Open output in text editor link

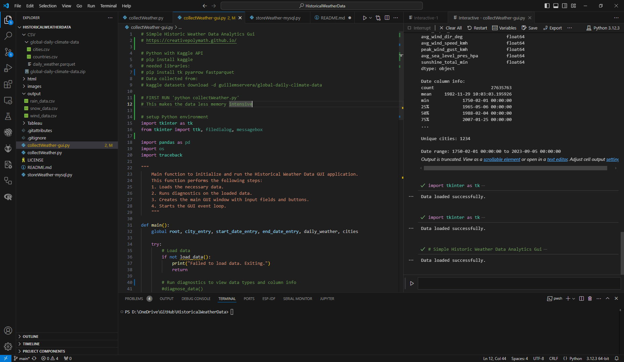(x=557, y=159)
